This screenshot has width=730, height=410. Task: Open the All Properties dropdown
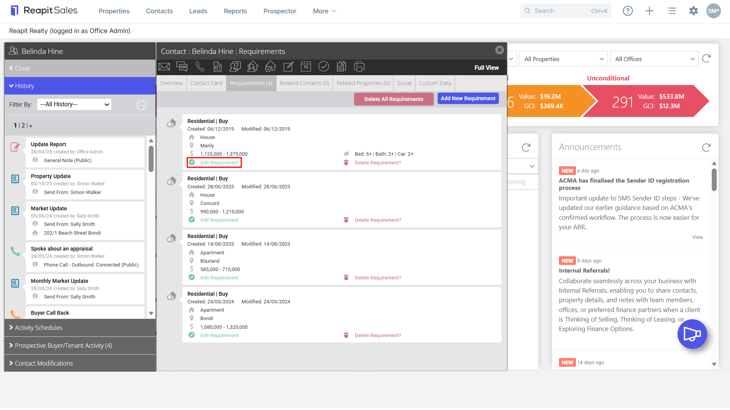(x=563, y=59)
